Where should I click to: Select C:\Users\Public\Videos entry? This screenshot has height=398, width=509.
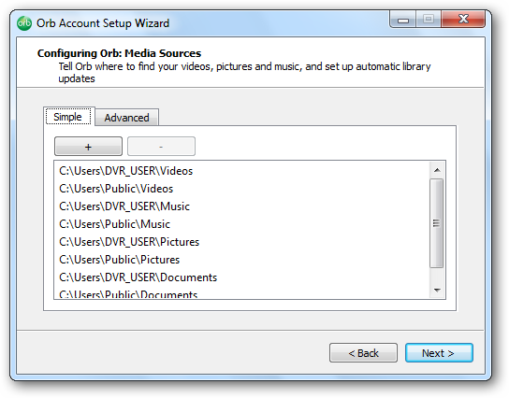[241, 189]
